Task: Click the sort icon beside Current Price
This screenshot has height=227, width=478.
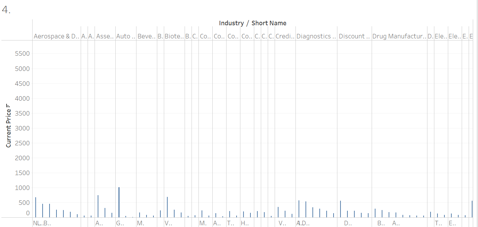Action: click(x=8, y=110)
